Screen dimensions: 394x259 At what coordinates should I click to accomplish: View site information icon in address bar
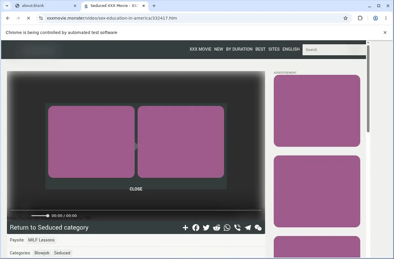pos(41,18)
